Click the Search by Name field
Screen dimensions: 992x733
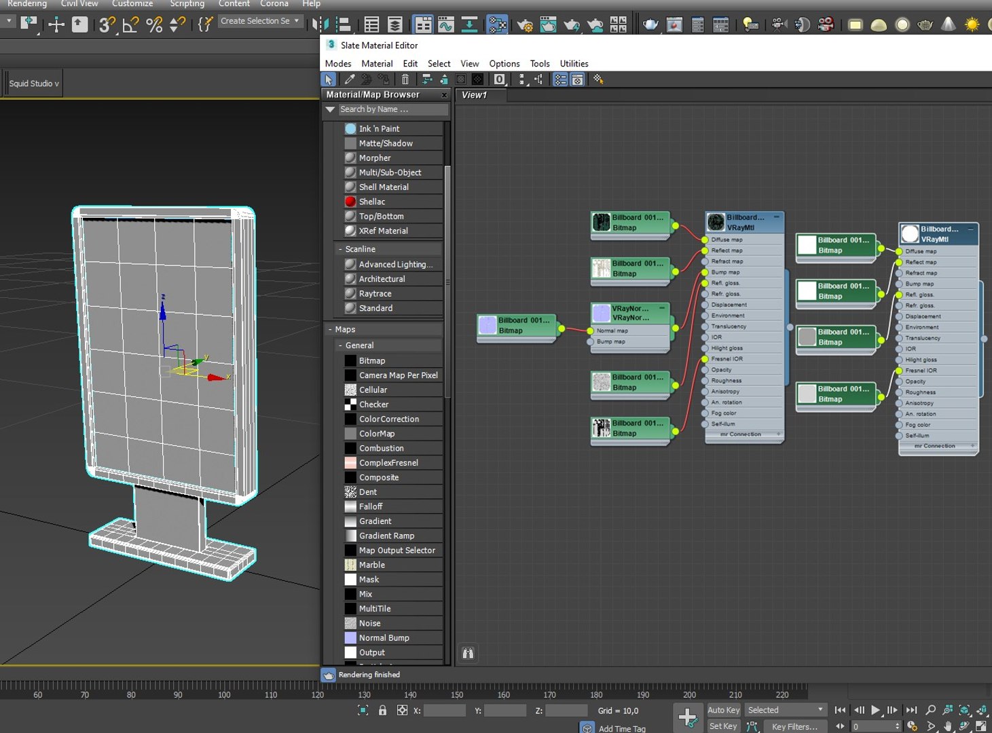click(x=392, y=109)
